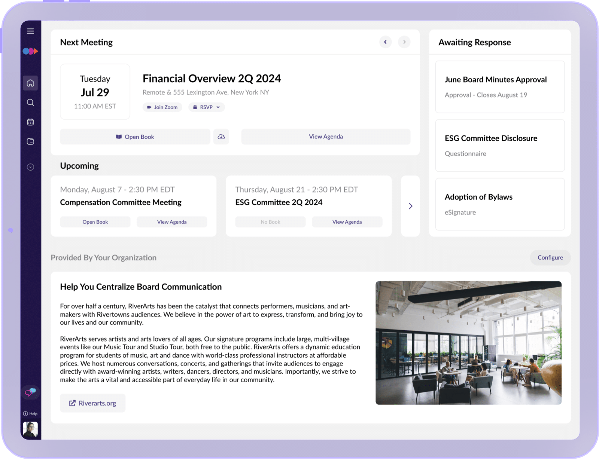
Task: Expand the circled chevron in sidebar
Action: (30, 167)
